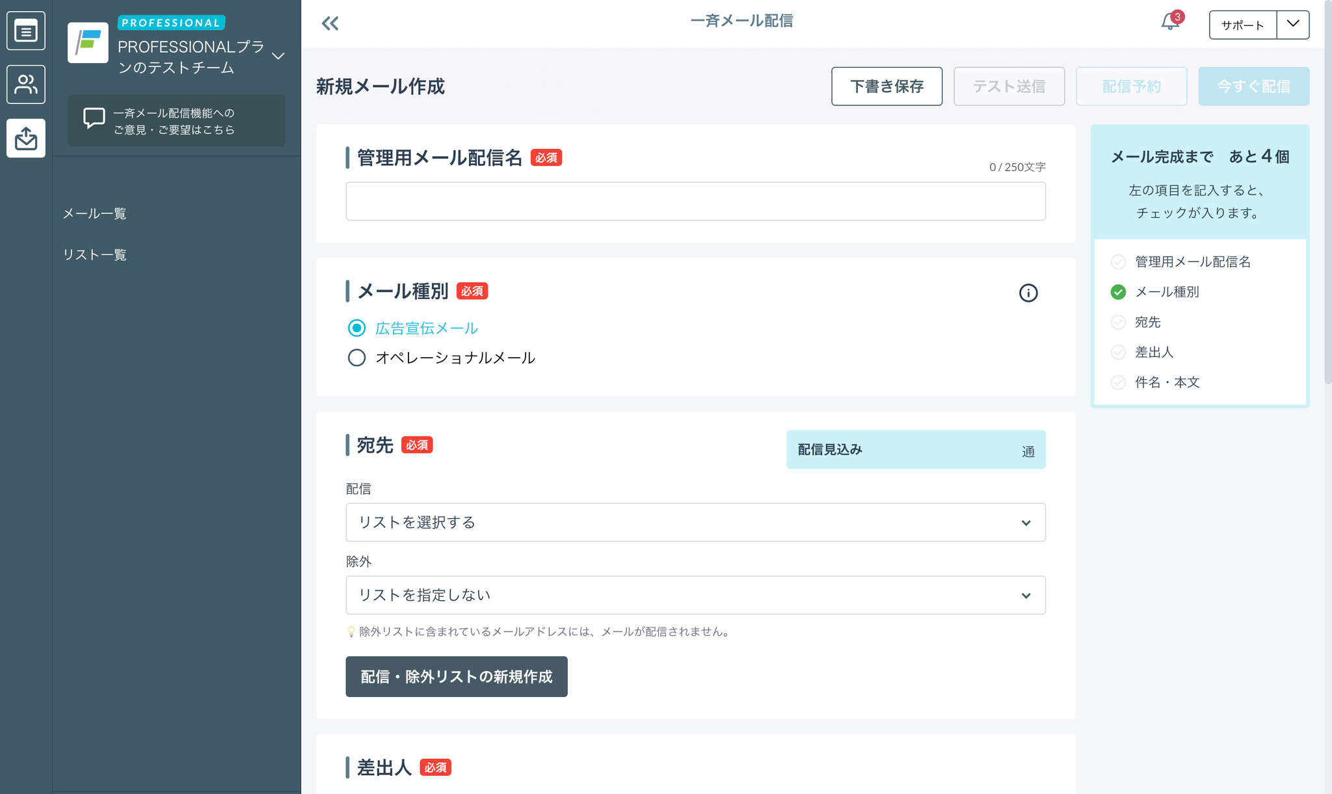Open the 配信 list selection dropdown
The height and width of the screenshot is (794, 1332).
coord(695,522)
